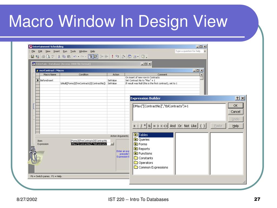Image resolution: width=277 pixels, height=208 pixels.
Task: Click the Or operator button
Action: click(x=180, y=126)
